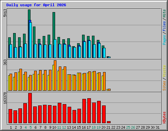Click the 'Pages' legend label
The width and height of the screenshot is (168, 131).
164,40
